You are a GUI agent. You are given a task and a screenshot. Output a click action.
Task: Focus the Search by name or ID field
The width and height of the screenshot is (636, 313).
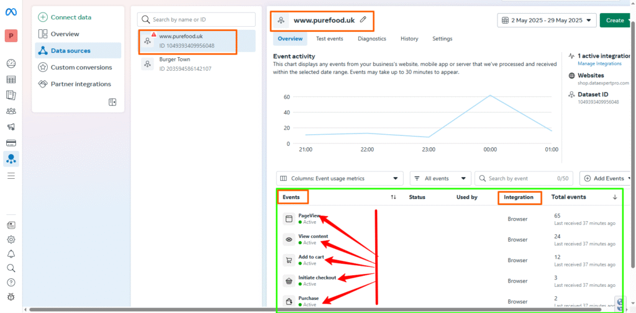pos(196,19)
